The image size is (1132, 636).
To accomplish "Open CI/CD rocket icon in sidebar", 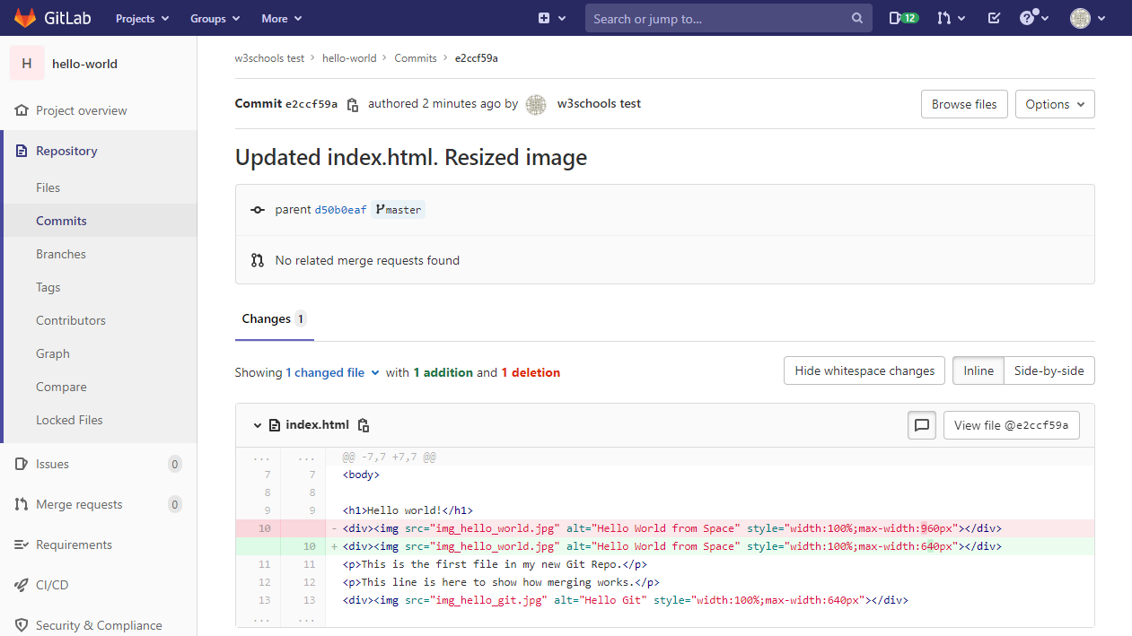I will (22, 585).
